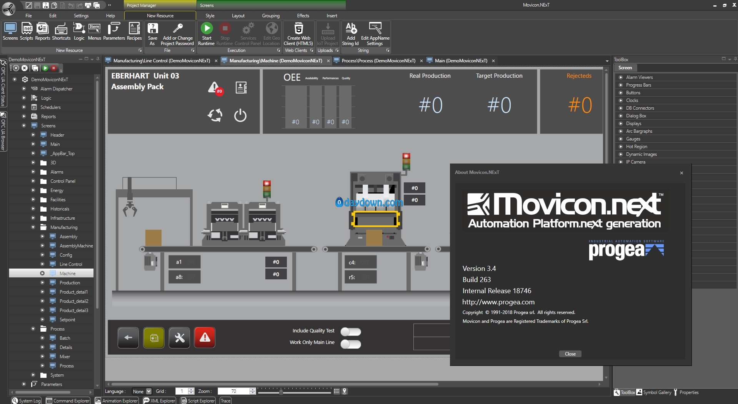
Task: Click the Grid value field
Action: click(182, 391)
